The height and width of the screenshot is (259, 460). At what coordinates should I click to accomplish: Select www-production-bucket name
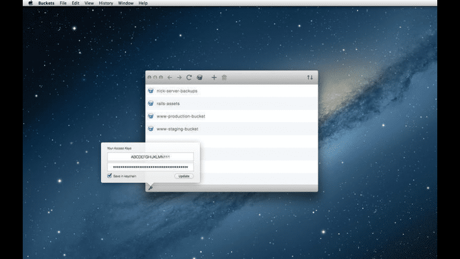[181, 116]
